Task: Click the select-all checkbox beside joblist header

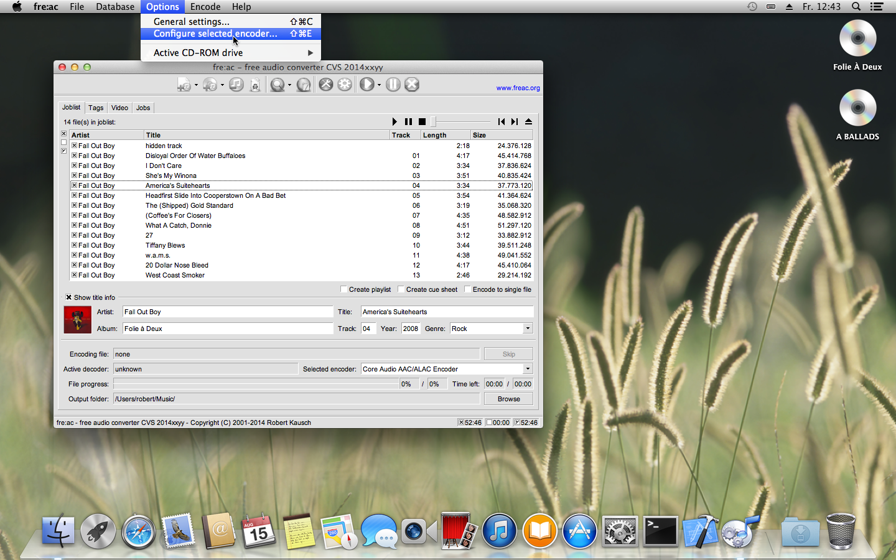Action: point(63,134)
